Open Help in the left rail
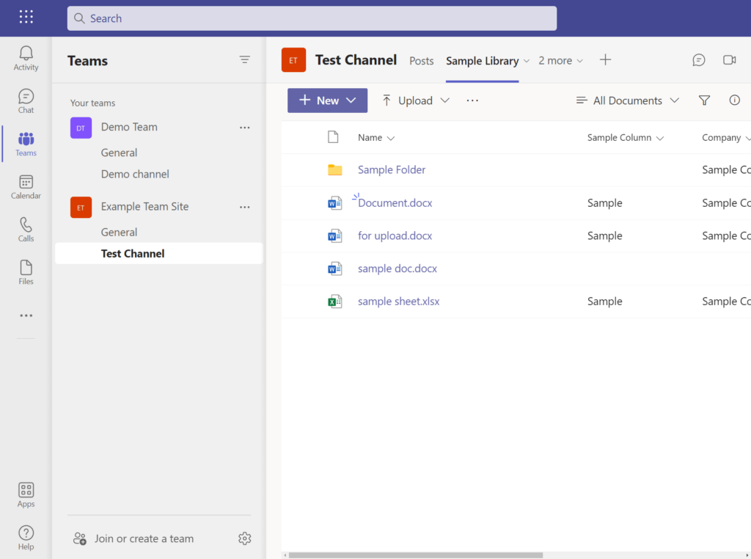This screenshot has height=559, width=751. 26,538
